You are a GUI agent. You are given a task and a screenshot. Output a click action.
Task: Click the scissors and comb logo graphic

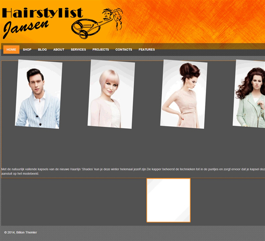(97, 23)
